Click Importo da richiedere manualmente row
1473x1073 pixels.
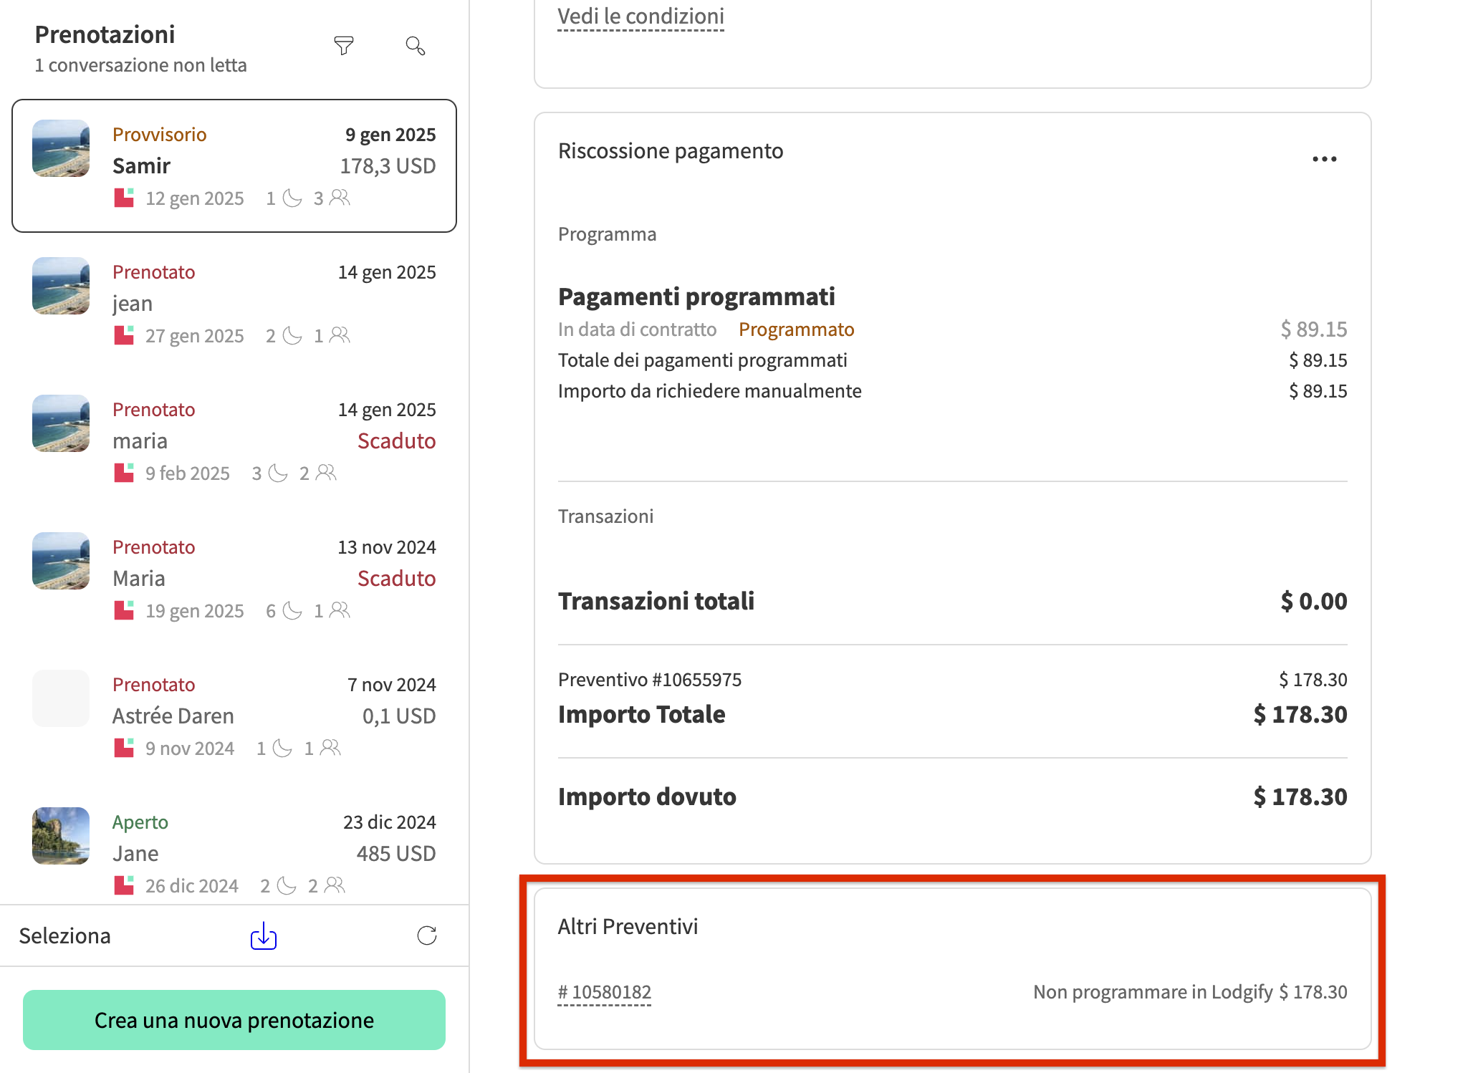click(952, 391)
